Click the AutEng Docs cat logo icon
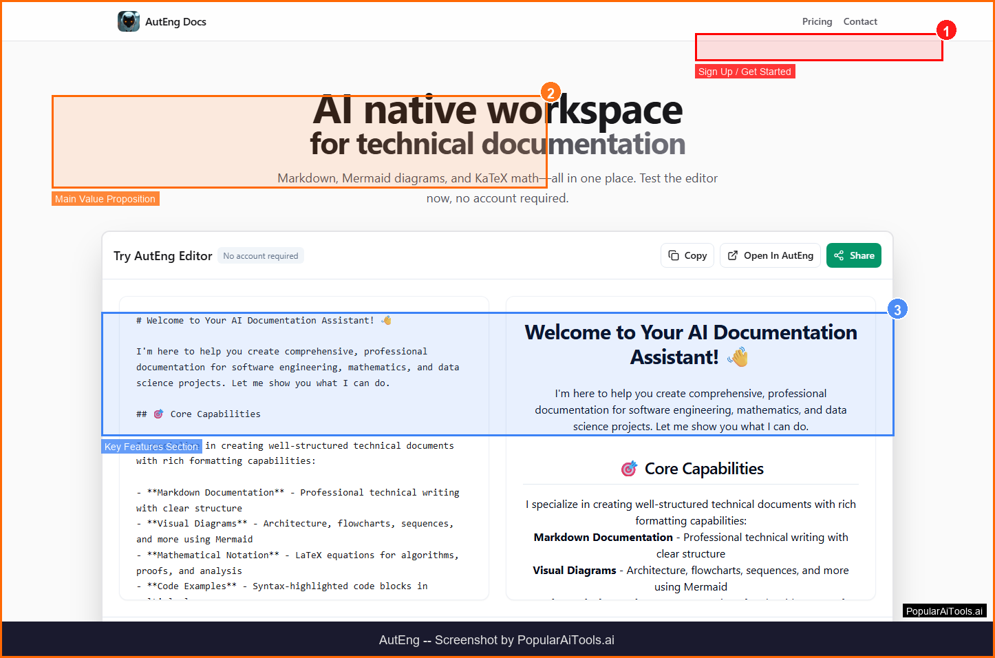 tap(128, 21)
